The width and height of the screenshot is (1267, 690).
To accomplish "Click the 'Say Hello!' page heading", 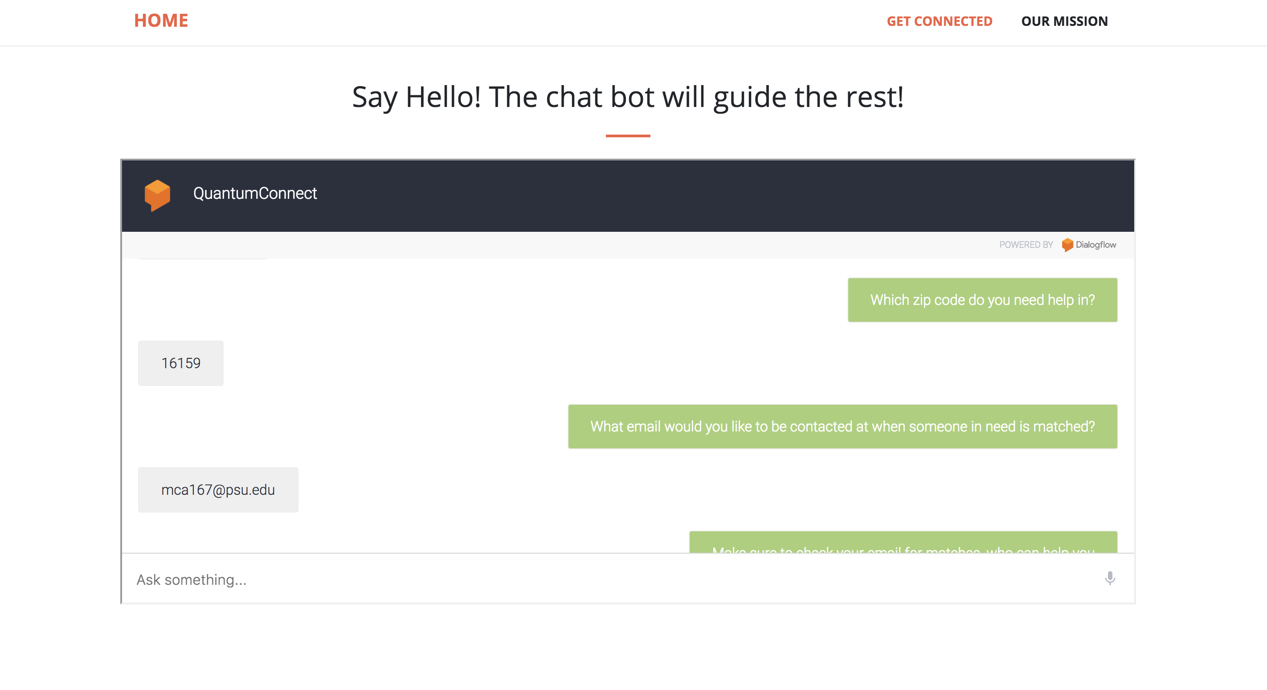I will 628,97.
